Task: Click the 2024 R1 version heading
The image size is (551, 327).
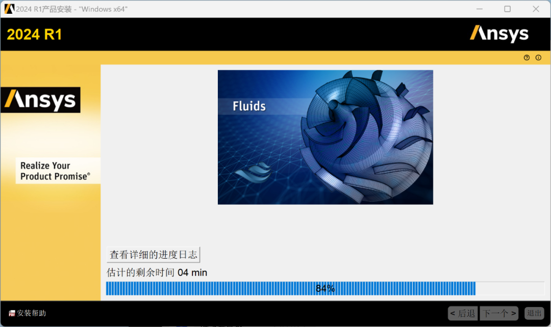Action: pos(35,35)
